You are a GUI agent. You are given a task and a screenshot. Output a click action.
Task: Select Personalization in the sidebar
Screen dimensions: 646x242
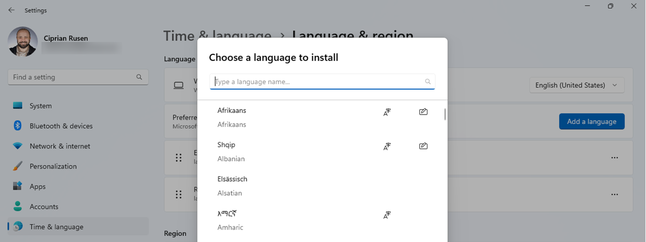point(53,166)
